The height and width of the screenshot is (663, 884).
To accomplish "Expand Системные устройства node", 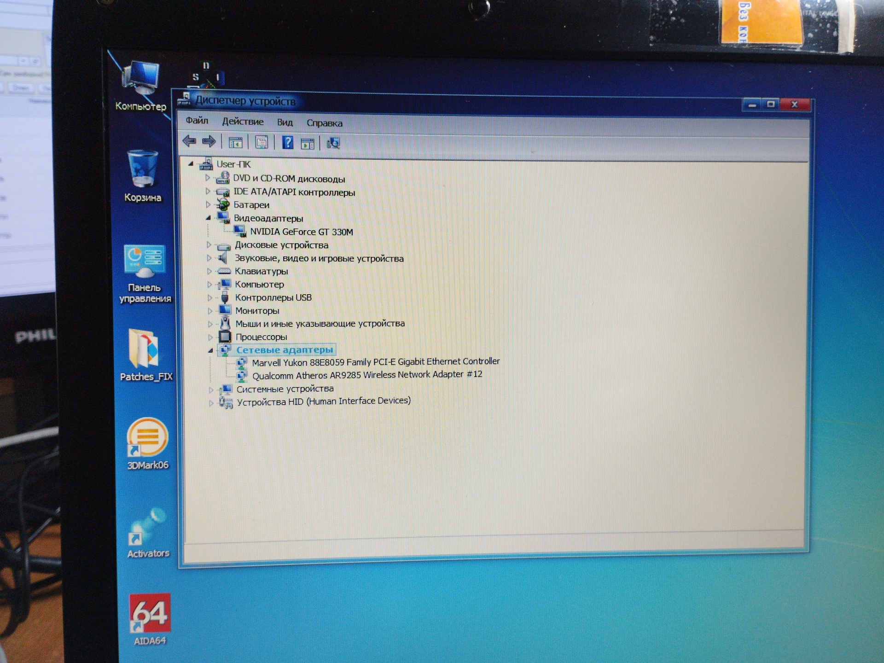I will pyautogui.click(x=211, y=390).
